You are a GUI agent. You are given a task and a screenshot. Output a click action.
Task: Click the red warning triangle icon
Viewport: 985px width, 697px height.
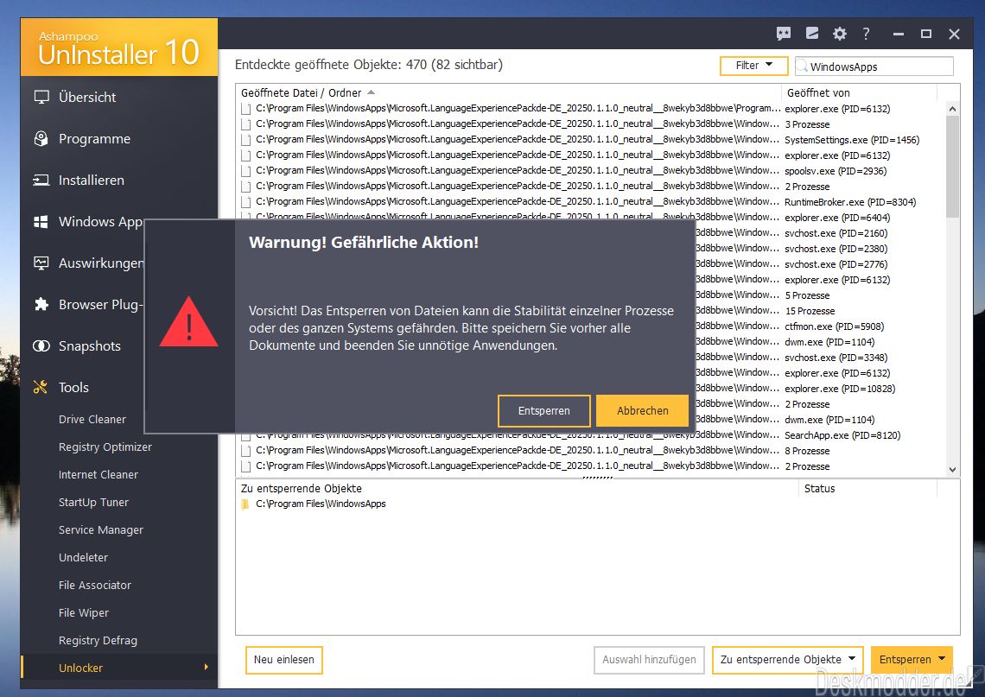188,323
